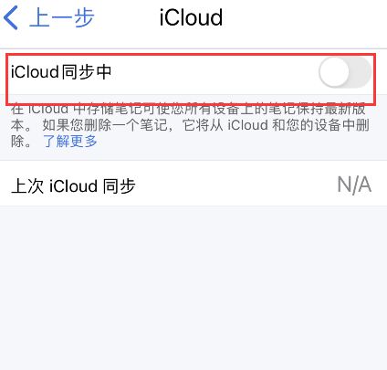Image resolution: width=387 pixels, height=370 pixels.
Task: Select the 上次 iCloud 同步 row
Action: [x=193, y=184]
